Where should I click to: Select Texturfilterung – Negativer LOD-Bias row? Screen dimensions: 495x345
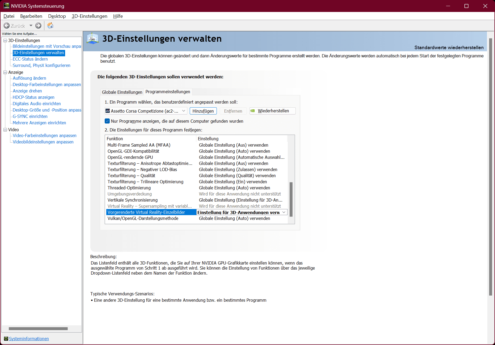point(197,169)
